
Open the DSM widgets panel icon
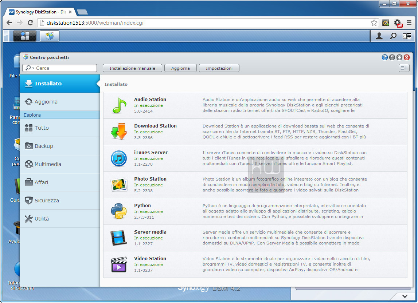coord(407,36)
